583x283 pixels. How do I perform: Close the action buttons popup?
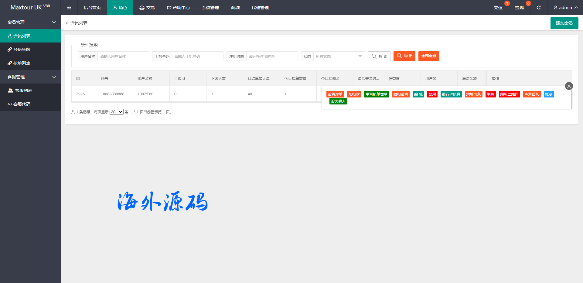569,86
